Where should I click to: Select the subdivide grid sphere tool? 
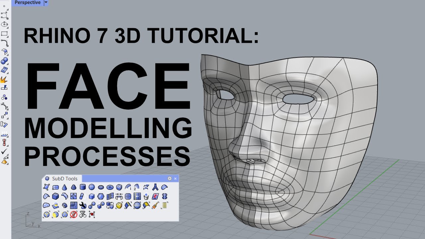[x=128, y=196]
